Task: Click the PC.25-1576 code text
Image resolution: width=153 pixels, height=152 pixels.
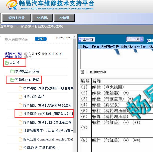Action: [63, 38]
